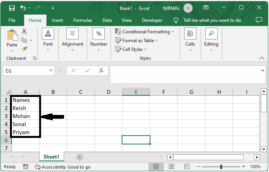Open Cell Styles gallery
Viewport: 269px width, 172px height.
[131, 49]
